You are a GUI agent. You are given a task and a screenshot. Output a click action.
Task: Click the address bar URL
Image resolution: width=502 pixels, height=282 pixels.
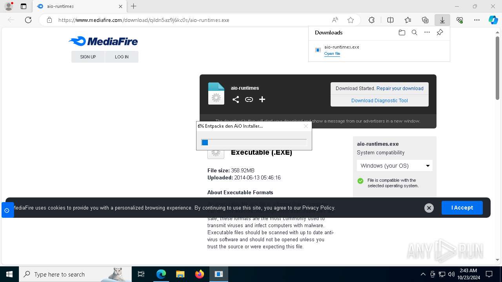144,20
